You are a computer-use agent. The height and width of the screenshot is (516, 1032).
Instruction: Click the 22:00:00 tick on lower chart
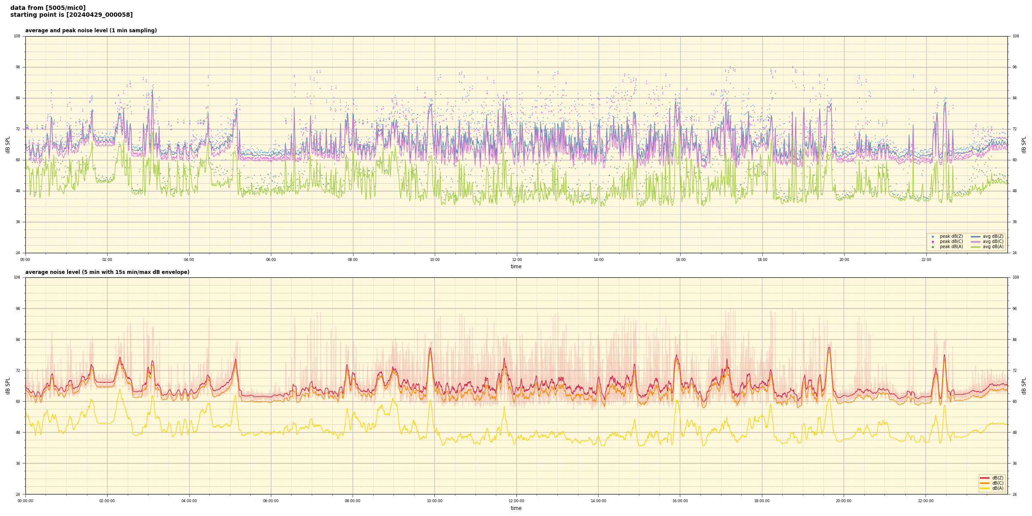click(x=926, y=501)
